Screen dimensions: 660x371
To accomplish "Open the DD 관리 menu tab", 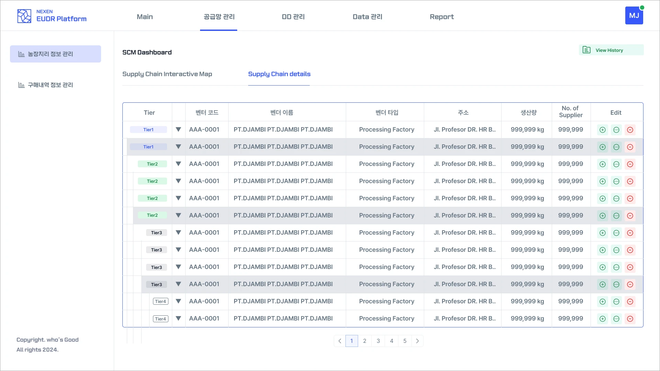I will pyautogui.click(x=293, y=17).
